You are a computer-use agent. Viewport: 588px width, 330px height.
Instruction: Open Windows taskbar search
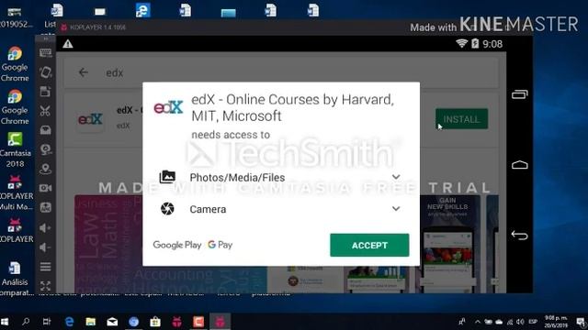(x=26, y=322)
